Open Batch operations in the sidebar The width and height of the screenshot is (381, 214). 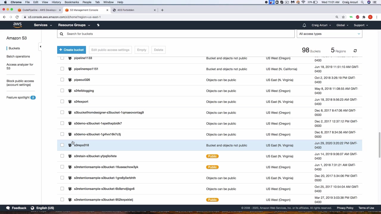click(18, 56)
